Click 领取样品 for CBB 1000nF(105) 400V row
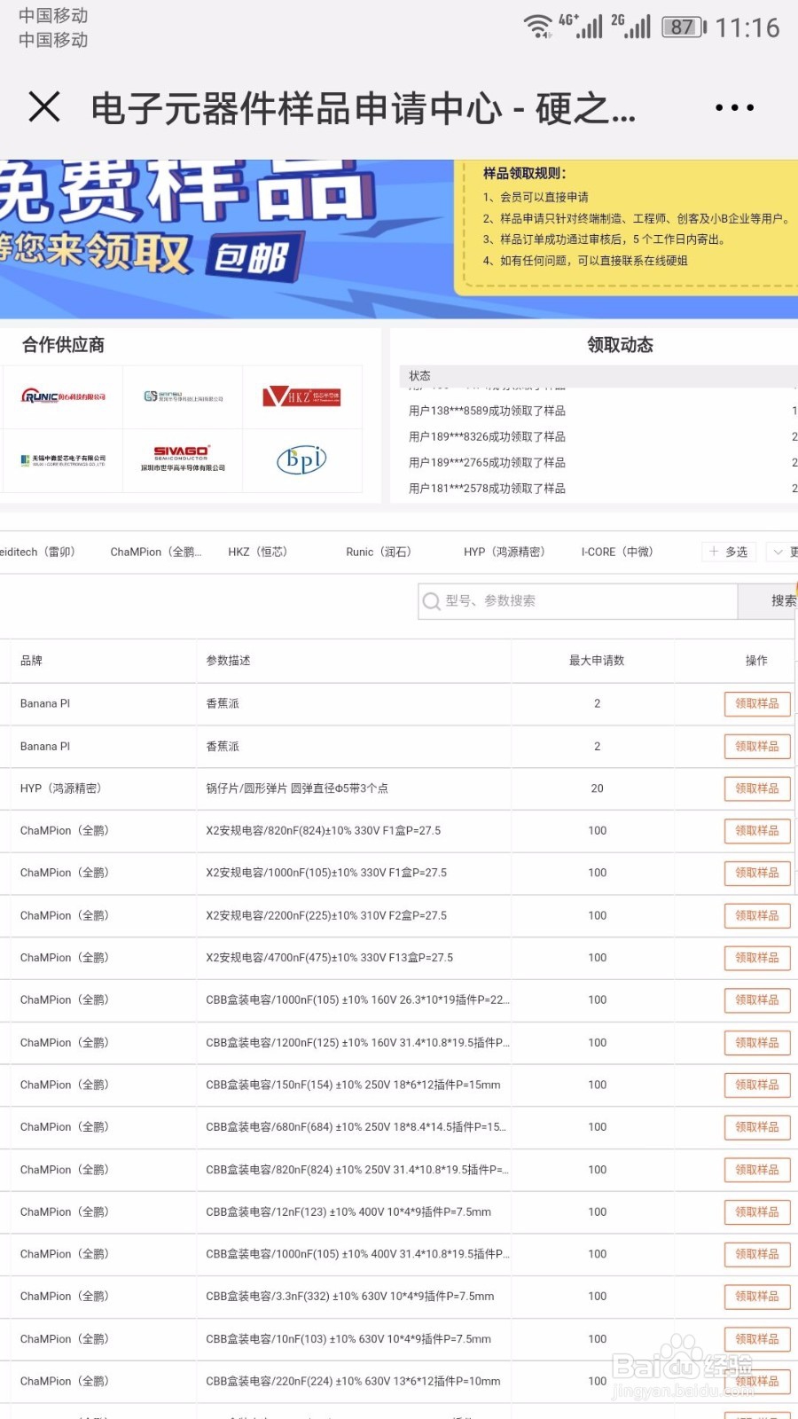 (x=757, y=1254)
